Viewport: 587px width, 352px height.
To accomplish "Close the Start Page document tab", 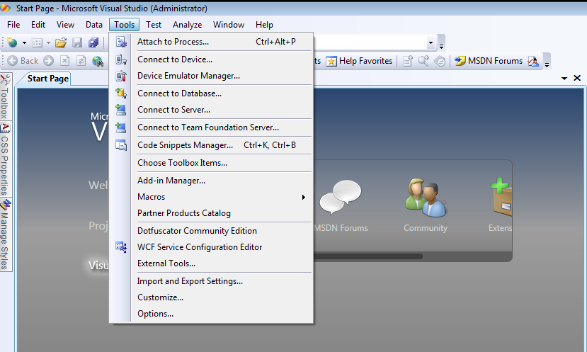I will [577, 78].
